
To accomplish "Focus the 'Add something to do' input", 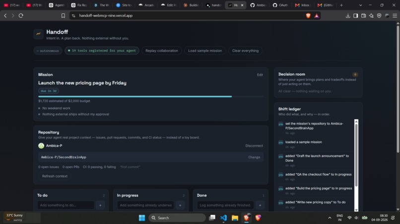I will (66, 205).
